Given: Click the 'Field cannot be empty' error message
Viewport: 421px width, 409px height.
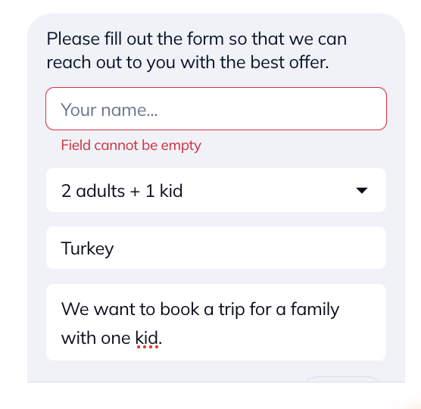Looking at the screenshot, I should (x=131, y=145).
